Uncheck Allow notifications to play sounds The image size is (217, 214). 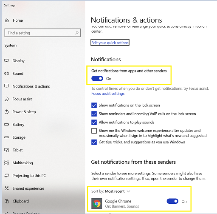(x=94, y=122)
